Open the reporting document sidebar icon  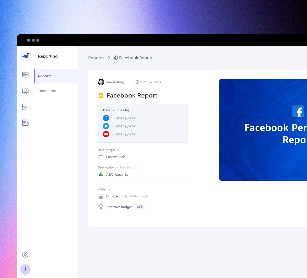coord(25,123)
